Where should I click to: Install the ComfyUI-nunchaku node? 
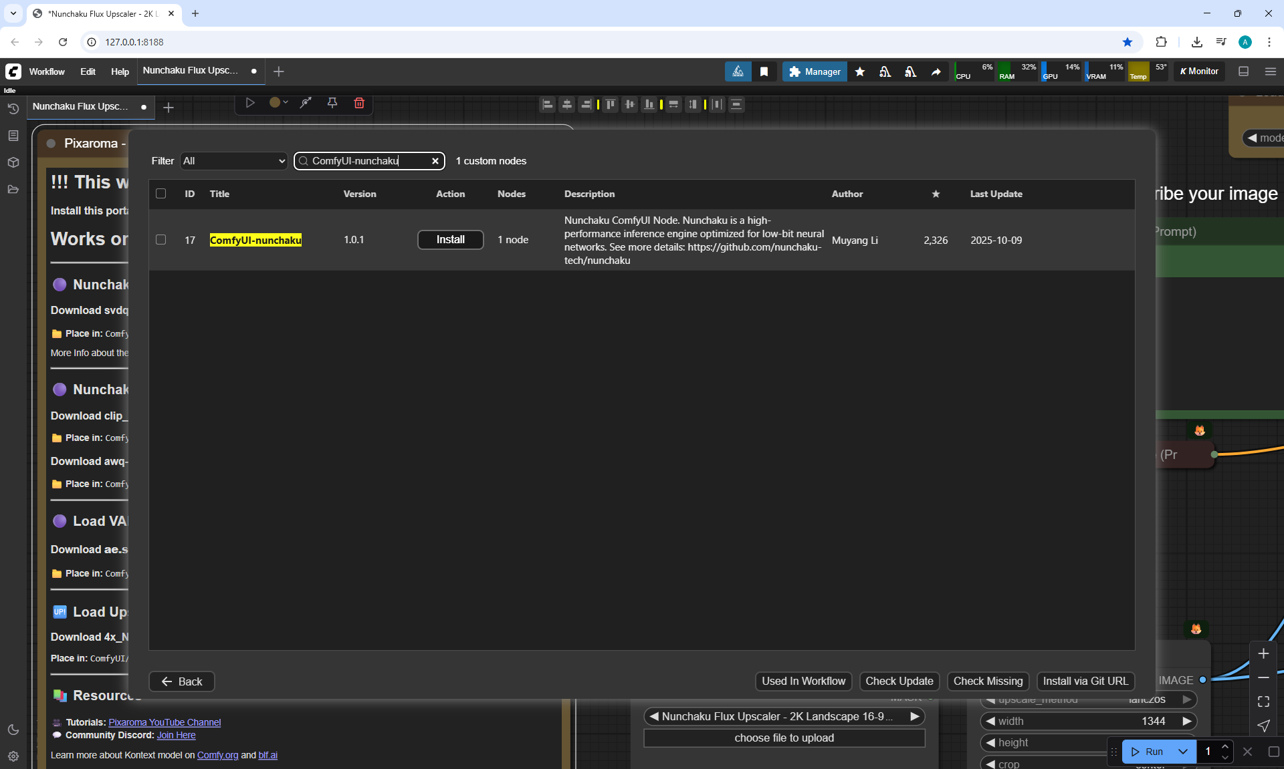pos(450,240)
